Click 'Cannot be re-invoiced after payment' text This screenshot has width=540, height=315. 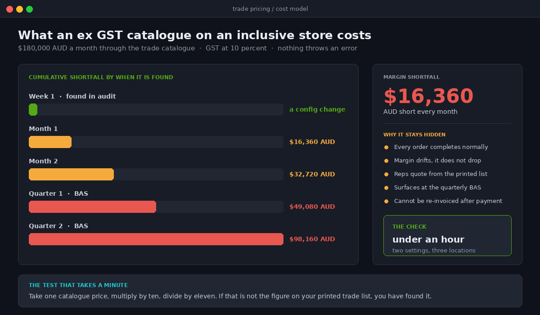[448, 201]
